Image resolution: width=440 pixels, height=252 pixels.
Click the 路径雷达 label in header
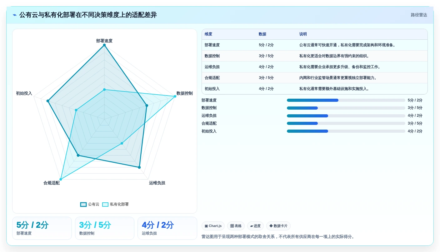(419, 15)
